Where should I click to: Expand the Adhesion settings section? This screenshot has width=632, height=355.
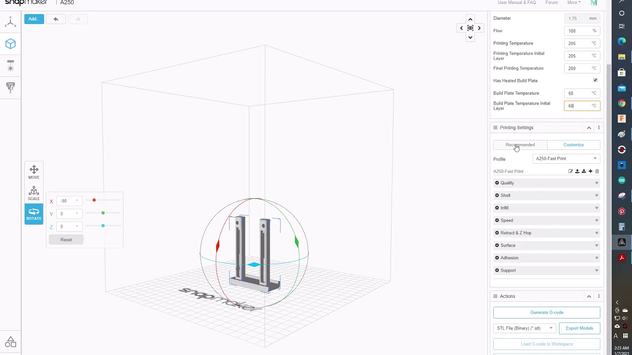pos(547,258)
